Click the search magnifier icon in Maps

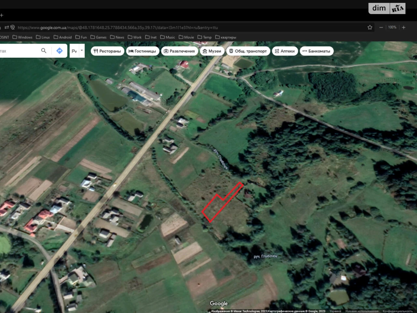click(x=44, y=51)
